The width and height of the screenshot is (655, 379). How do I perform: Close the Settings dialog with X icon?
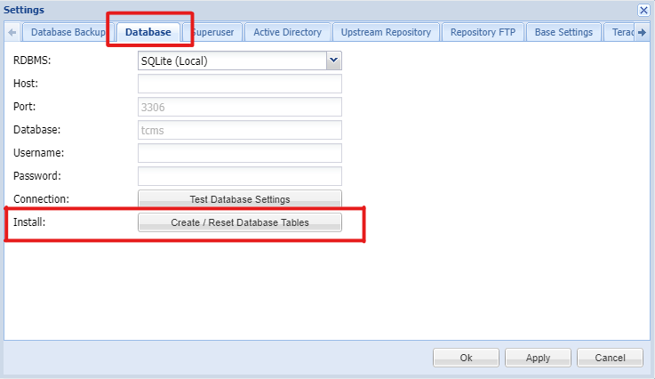(643, 10)
